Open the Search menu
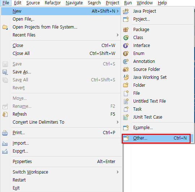195x192 pixels. [x=94, y=3]
